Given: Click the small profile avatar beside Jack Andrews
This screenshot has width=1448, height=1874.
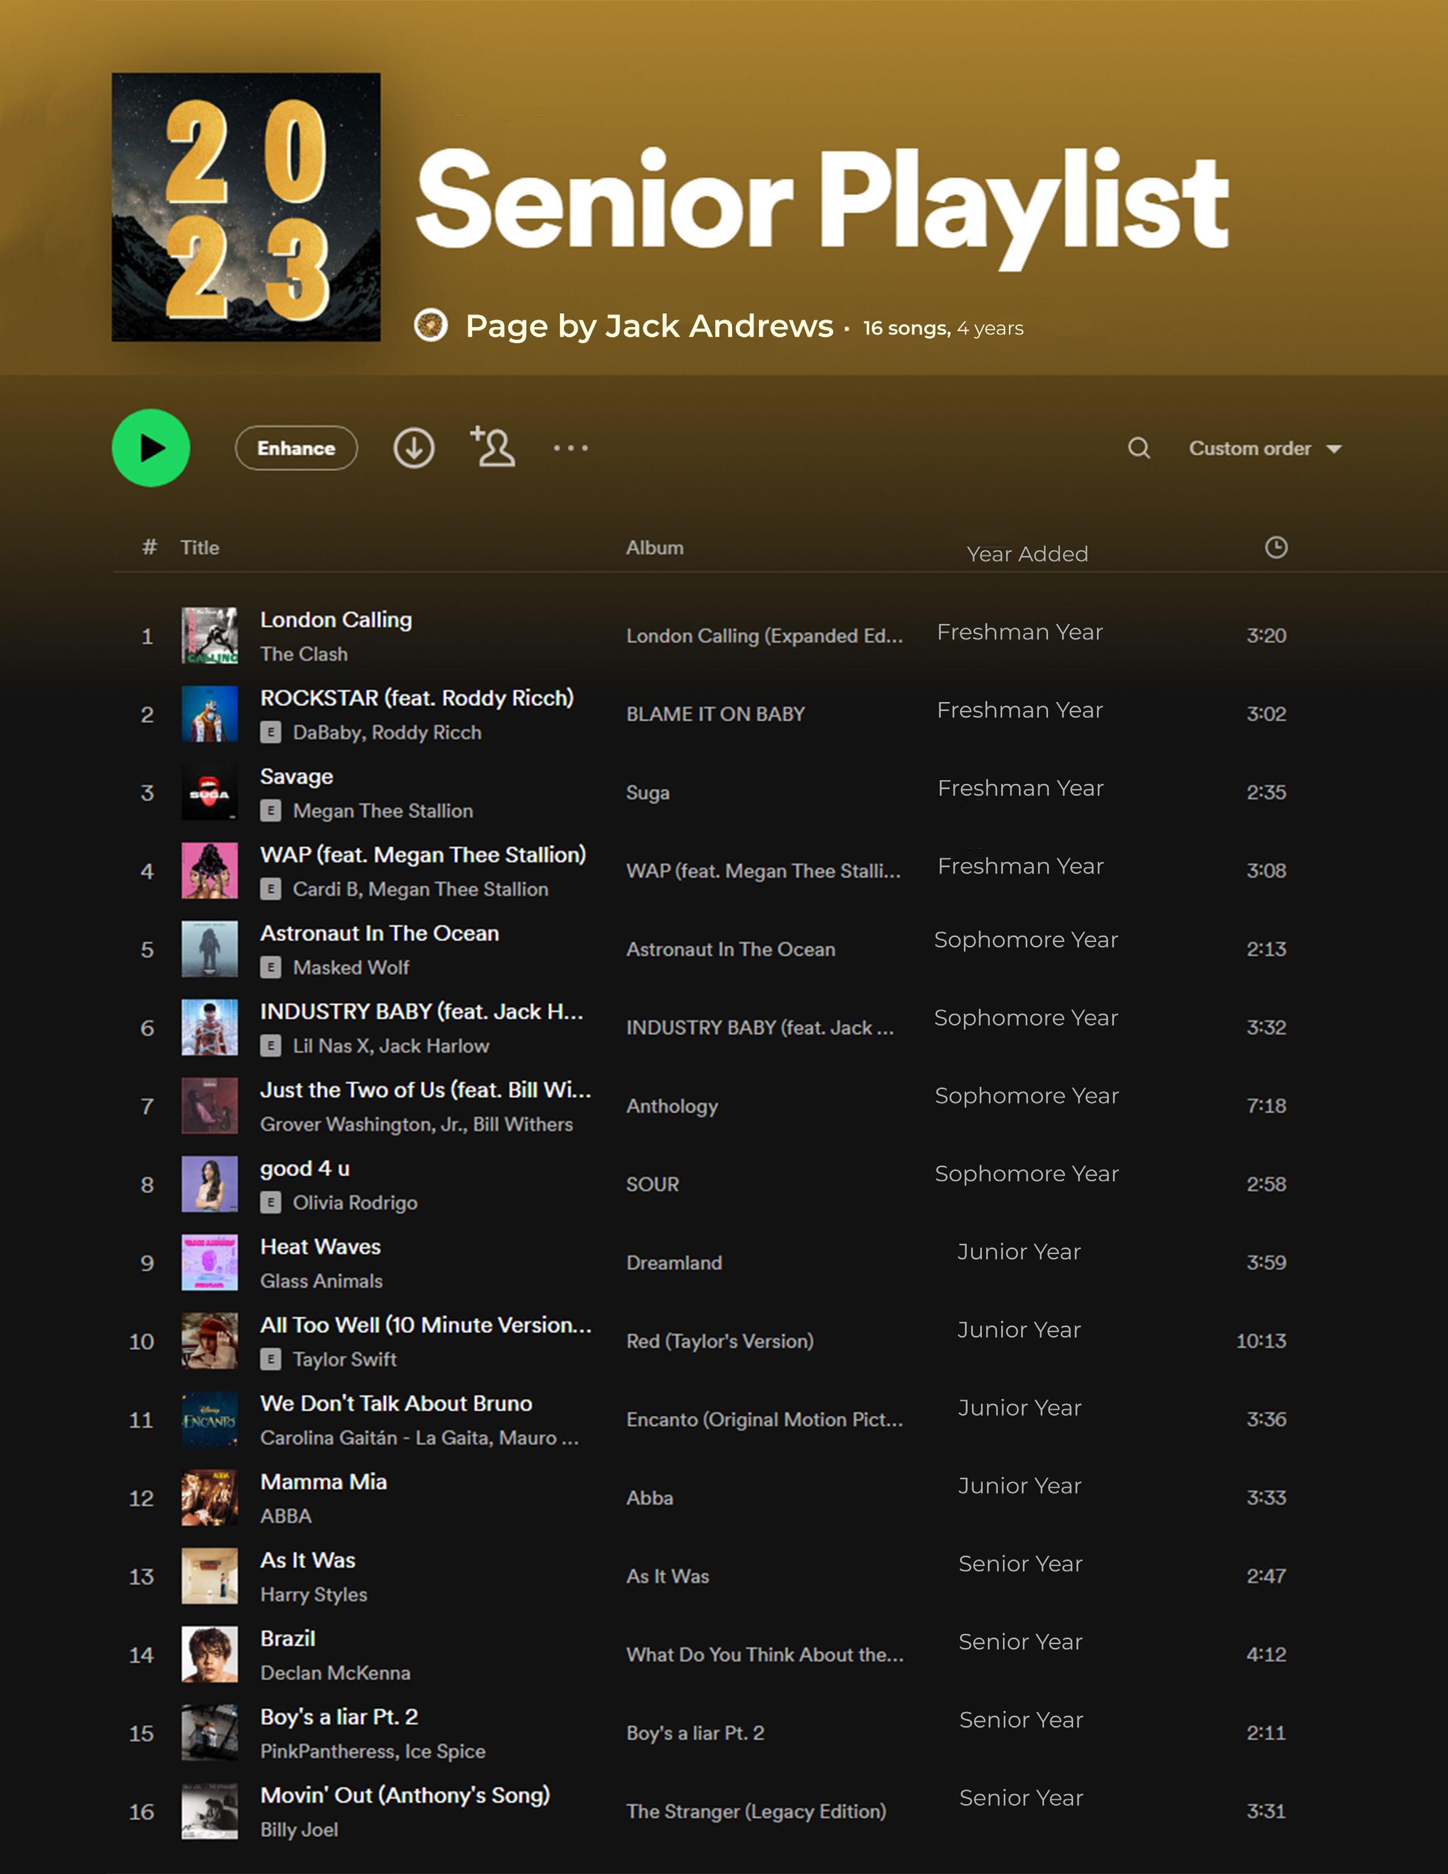Looking at the screenshot, I should pos(430,326).
